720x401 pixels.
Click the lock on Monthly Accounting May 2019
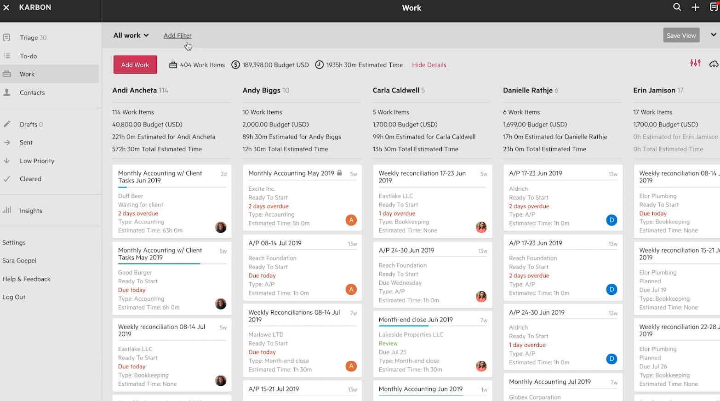340,173
